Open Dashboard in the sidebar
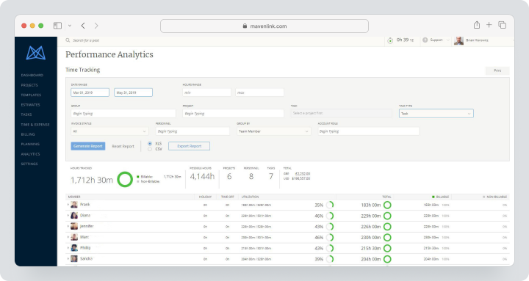529x281 pixels. coord(32,75)
